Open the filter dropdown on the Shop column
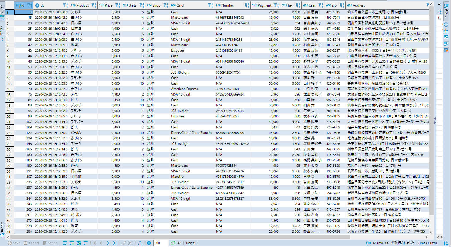Image resolution: width=451 pixels, height=247 pixels. 165,5
